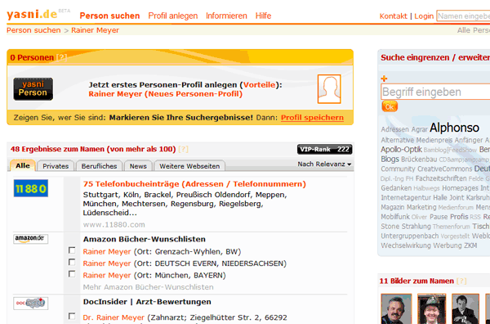
Task: Click the DocInsider | Arzt-Bewertungen heading
Action: coord(147,302)
